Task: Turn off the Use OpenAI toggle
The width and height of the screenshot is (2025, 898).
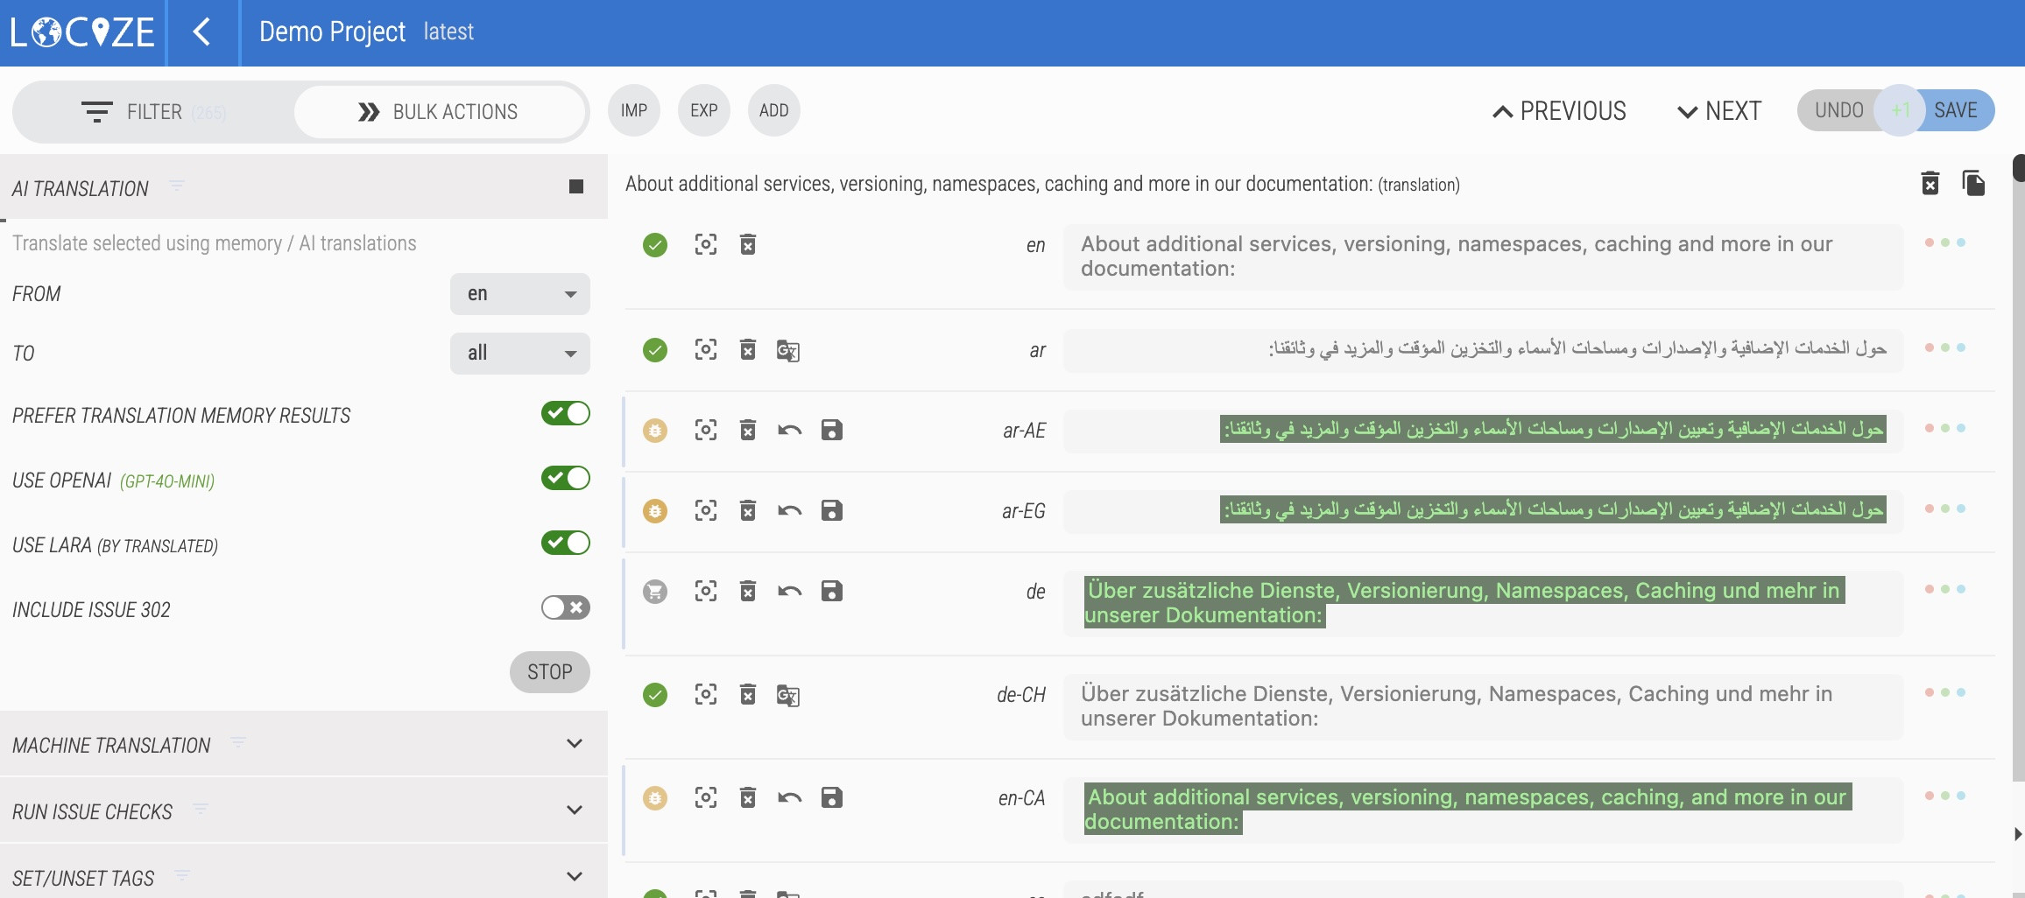Action: [565, 478]
